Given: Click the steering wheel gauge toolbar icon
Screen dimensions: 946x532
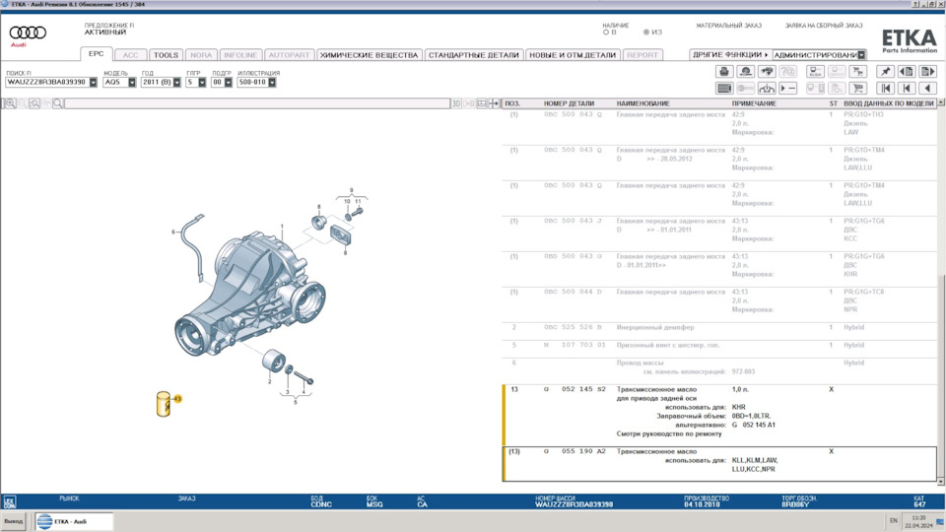Looking at the screenshot, I should click(767, 88).
